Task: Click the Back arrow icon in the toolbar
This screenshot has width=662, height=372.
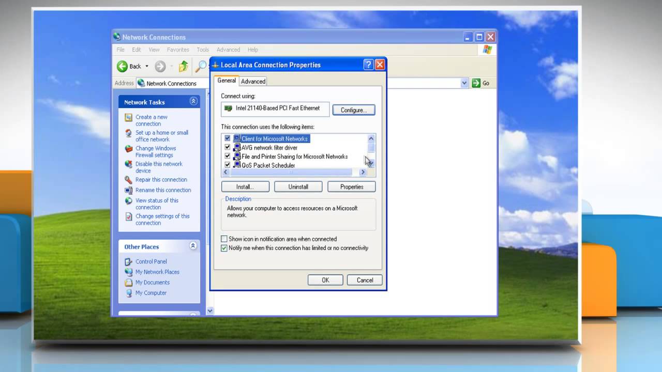Action: (122, 66)
